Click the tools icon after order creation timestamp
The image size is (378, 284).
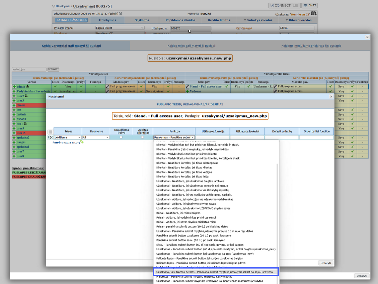121,14
